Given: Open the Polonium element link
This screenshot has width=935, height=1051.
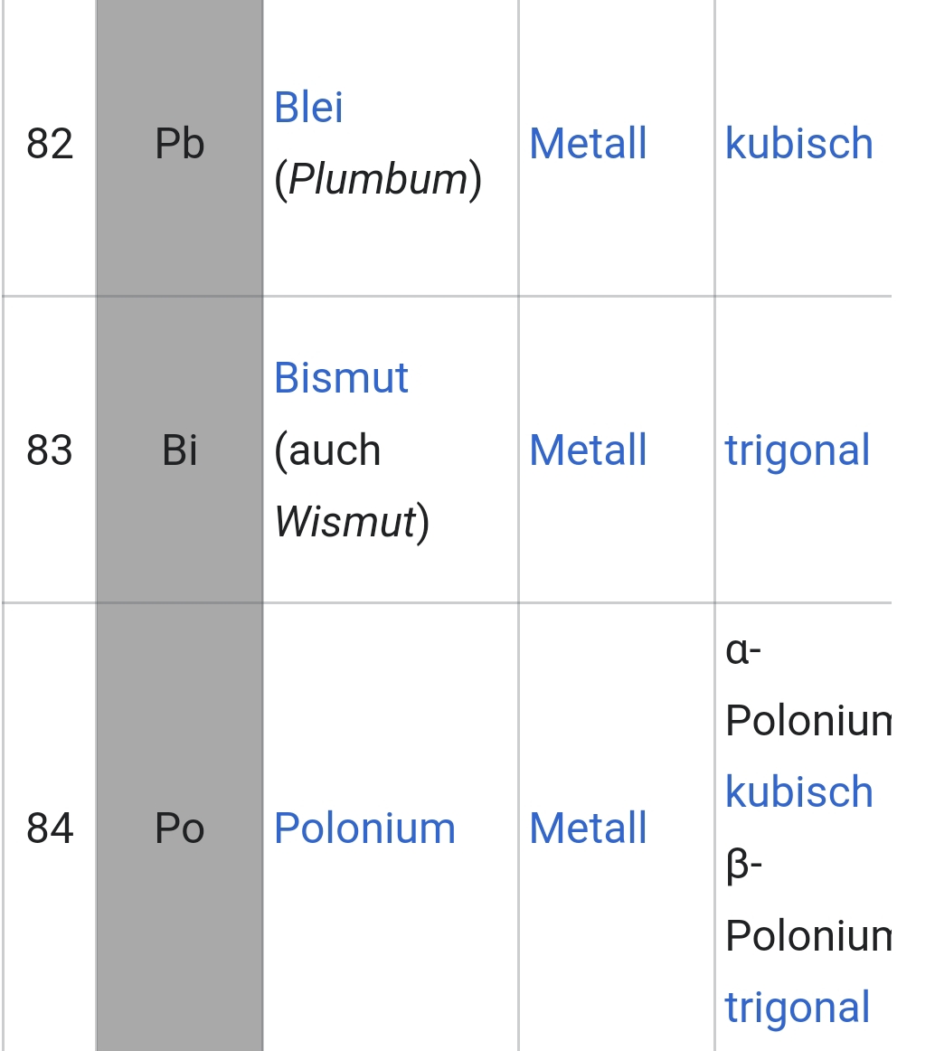Looking at the screenshot, I should 364,828.
